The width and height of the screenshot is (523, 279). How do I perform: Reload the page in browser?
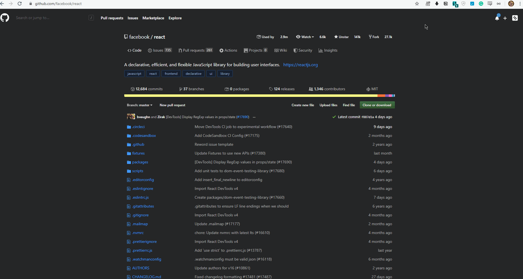pyautogui.click(x=20, y=4)
